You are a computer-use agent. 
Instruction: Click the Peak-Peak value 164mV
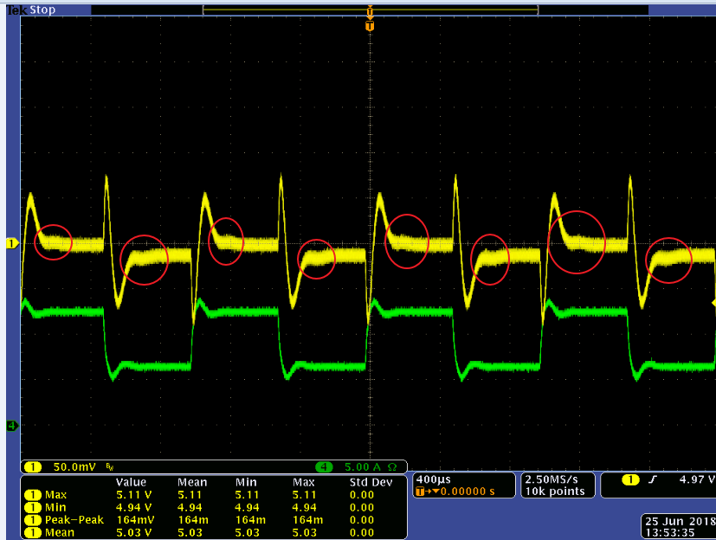tap(136, 519)
